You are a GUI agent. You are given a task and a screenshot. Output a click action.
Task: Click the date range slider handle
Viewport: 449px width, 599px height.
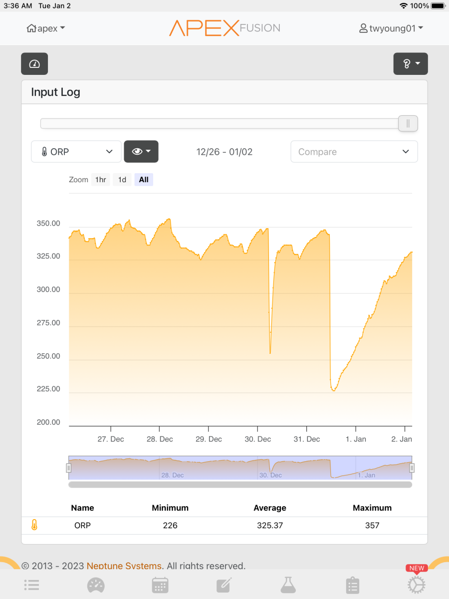(408, 123)
